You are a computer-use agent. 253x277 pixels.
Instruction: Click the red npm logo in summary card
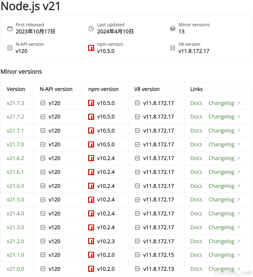[x=91, y=48]
